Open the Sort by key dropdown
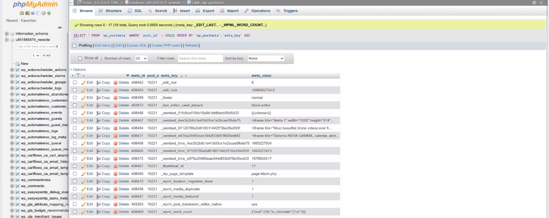 pyautogui.click(x=266, y=58)
